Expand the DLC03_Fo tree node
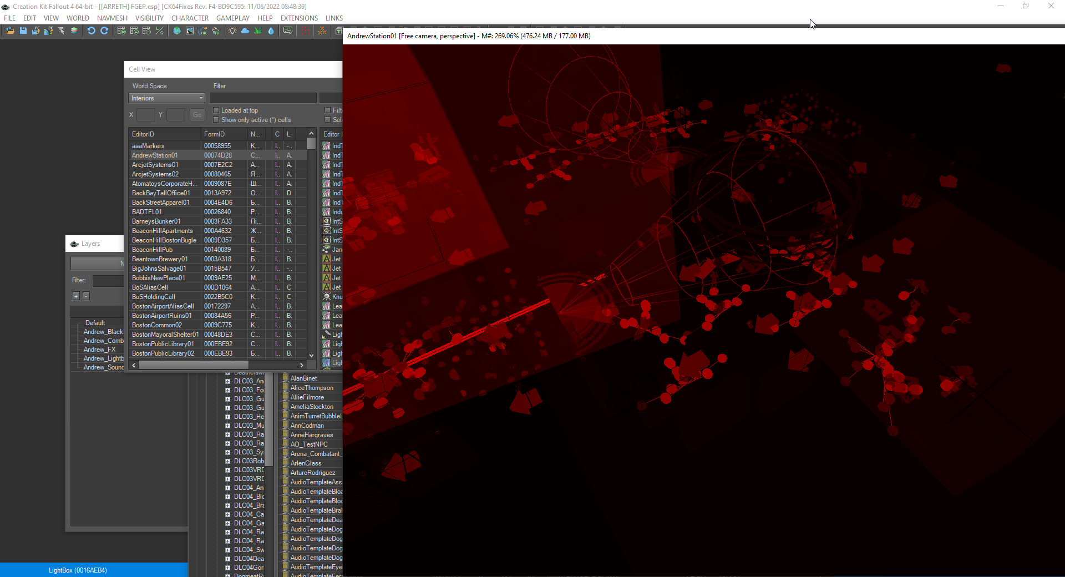1065x577 pixels. pyautogui.click(x=227, y=390)
